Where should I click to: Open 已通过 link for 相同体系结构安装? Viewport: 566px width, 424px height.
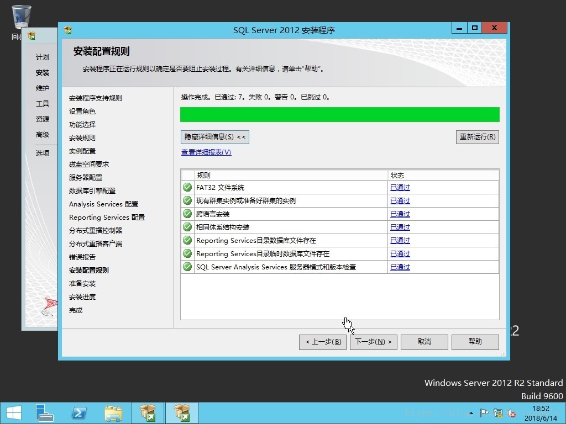click(400, 227)
